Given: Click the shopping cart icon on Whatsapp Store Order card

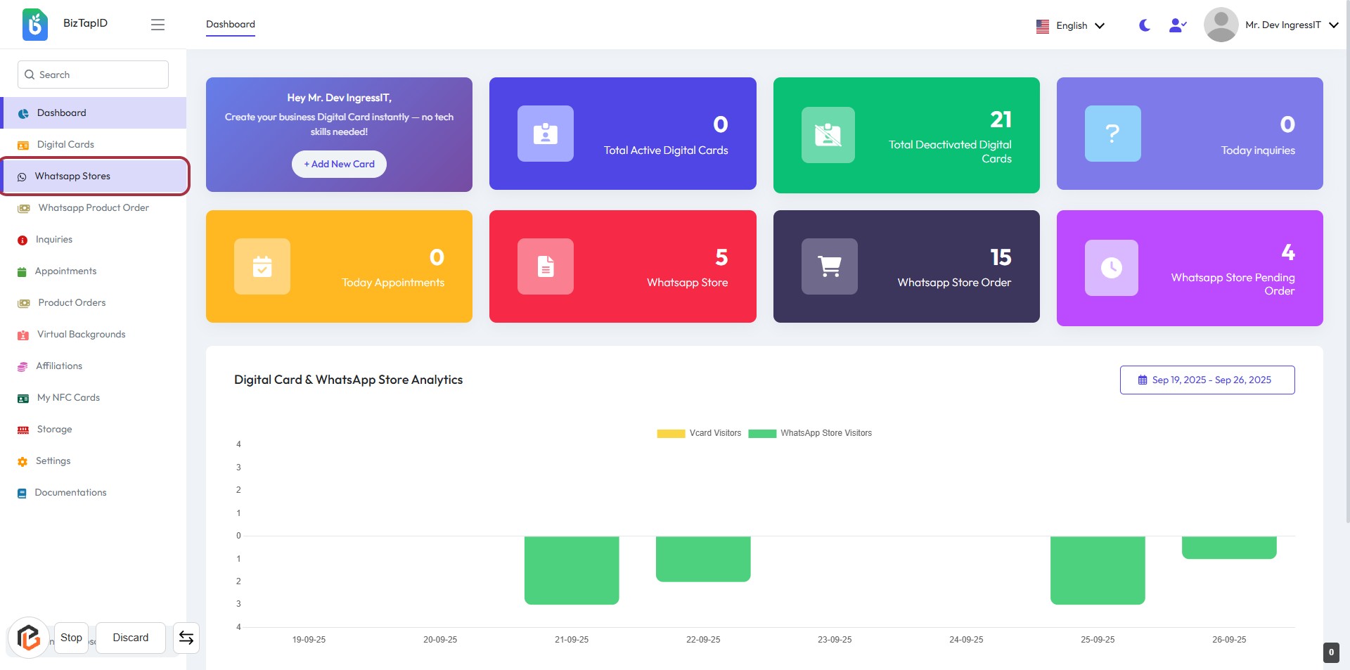Looking at the screenshot, I should (x=829, y=266).
